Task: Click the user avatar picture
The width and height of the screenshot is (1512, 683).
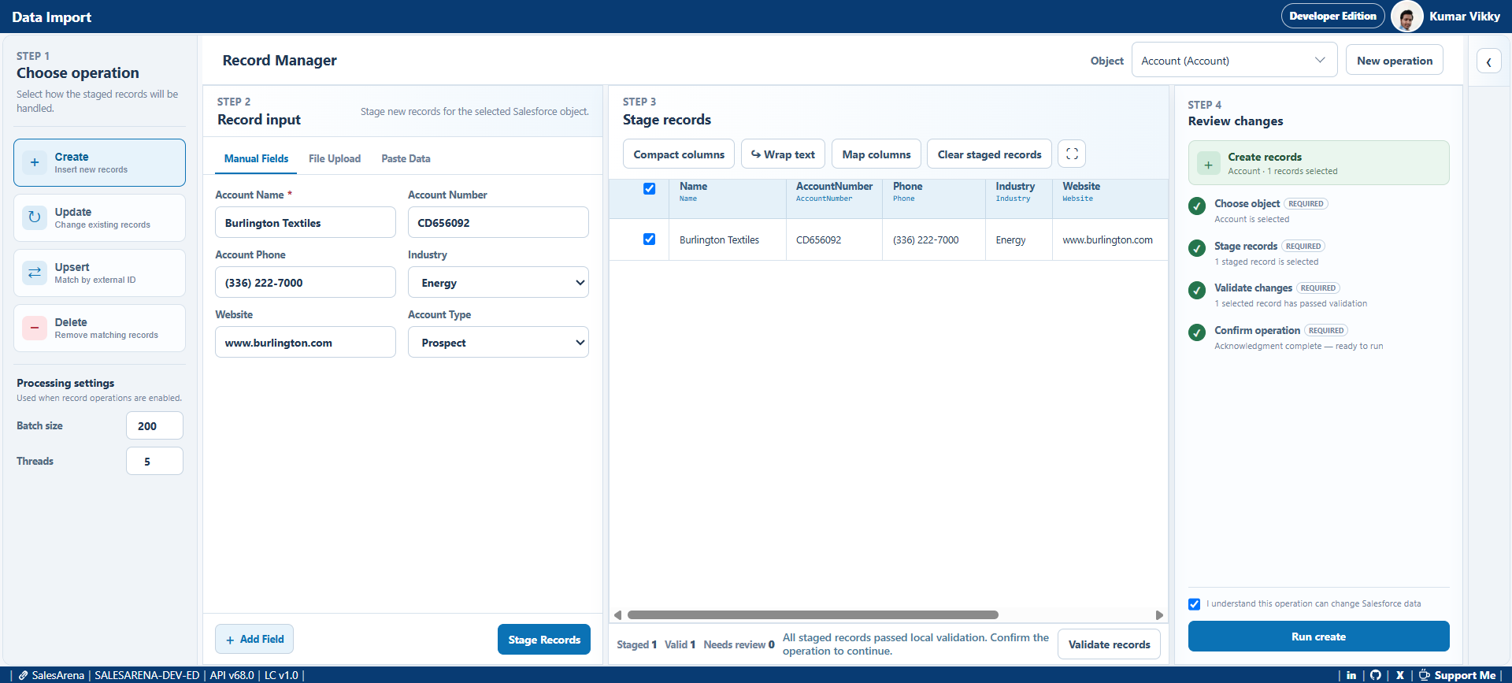Action: 1407,17
